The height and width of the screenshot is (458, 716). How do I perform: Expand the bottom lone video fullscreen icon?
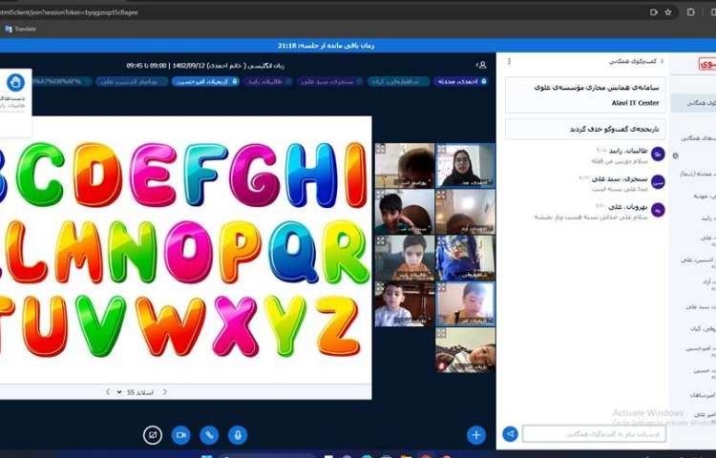click(441, 333)
